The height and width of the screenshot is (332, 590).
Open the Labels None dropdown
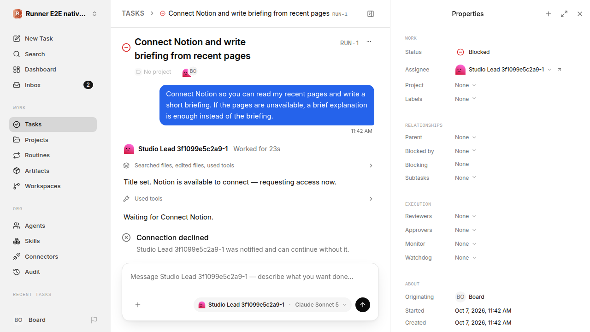coord(466,99)
